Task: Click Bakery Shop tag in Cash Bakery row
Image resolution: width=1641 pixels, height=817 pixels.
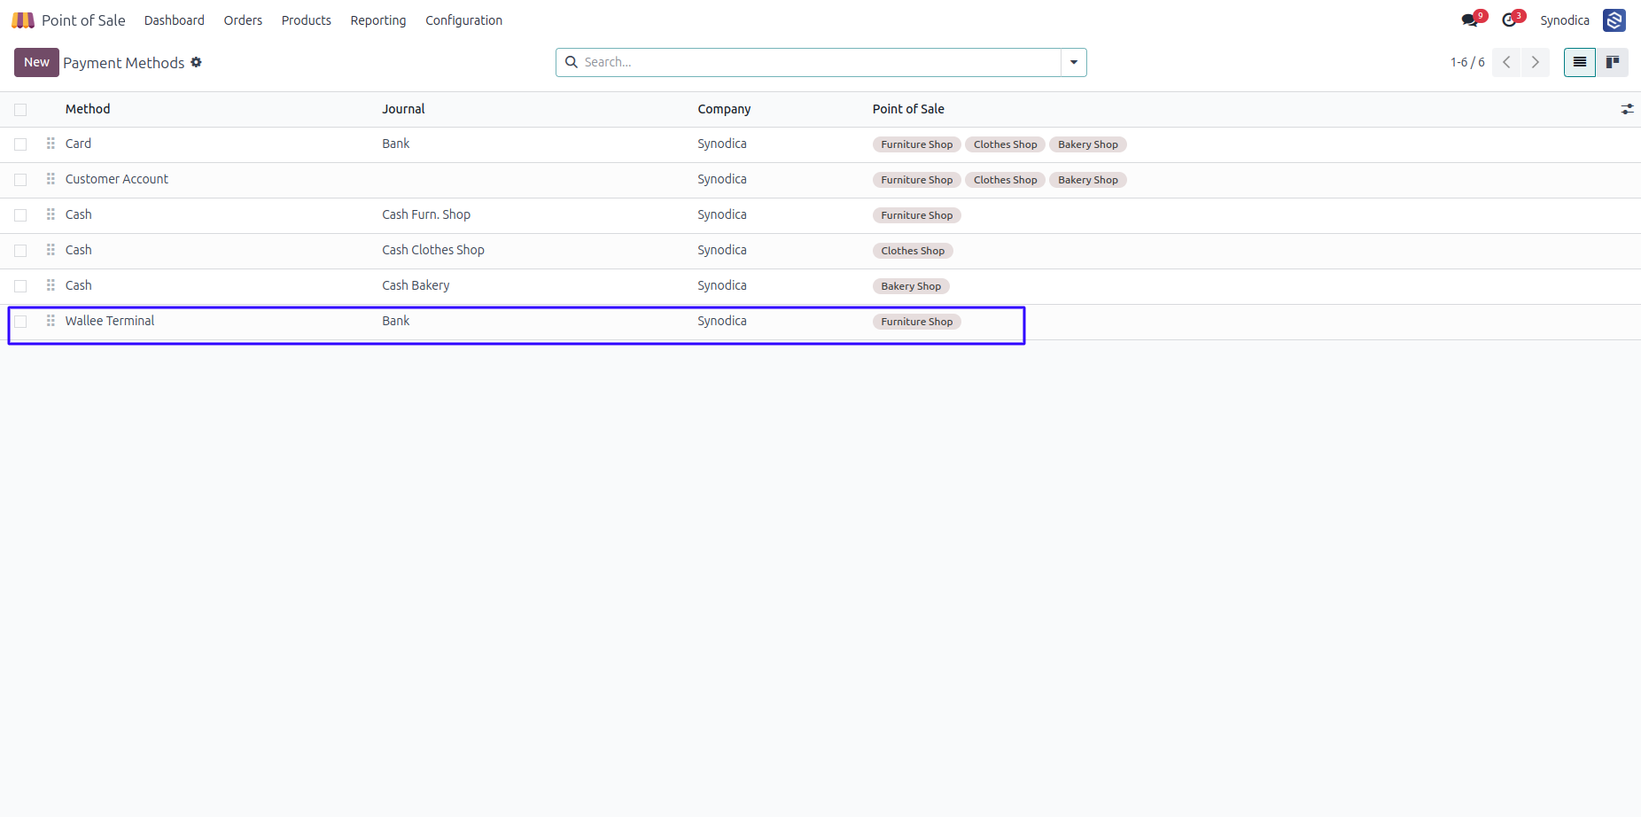Action: tap(911, 286)
